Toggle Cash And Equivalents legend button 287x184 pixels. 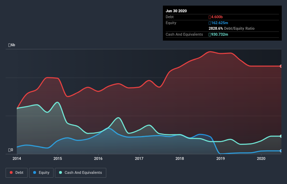click(80, 173)
